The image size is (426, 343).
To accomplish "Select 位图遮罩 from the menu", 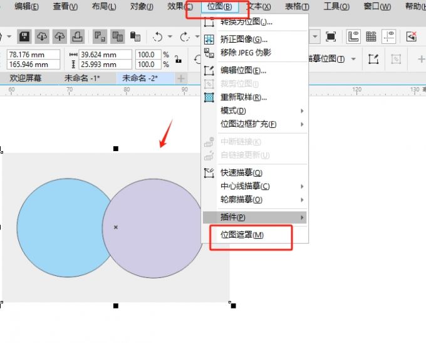I will (242, 235).
